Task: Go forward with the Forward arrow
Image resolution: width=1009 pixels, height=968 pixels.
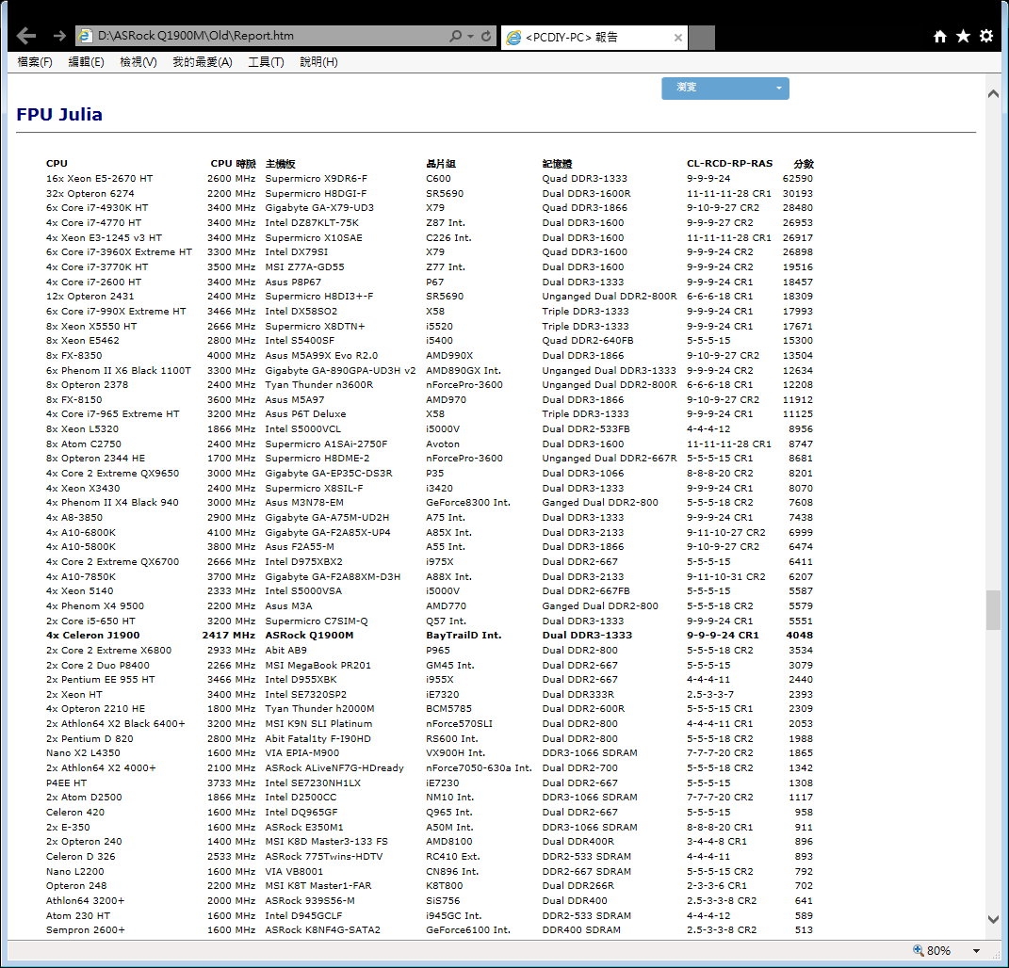Action: (59, 36)
